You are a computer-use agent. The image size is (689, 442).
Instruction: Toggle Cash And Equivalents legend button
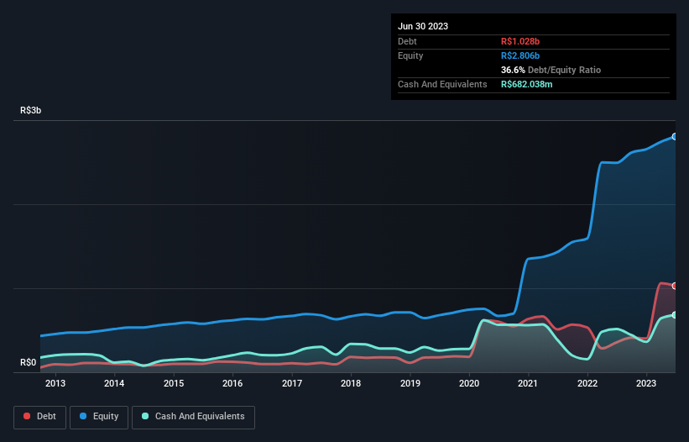point(193,417)
